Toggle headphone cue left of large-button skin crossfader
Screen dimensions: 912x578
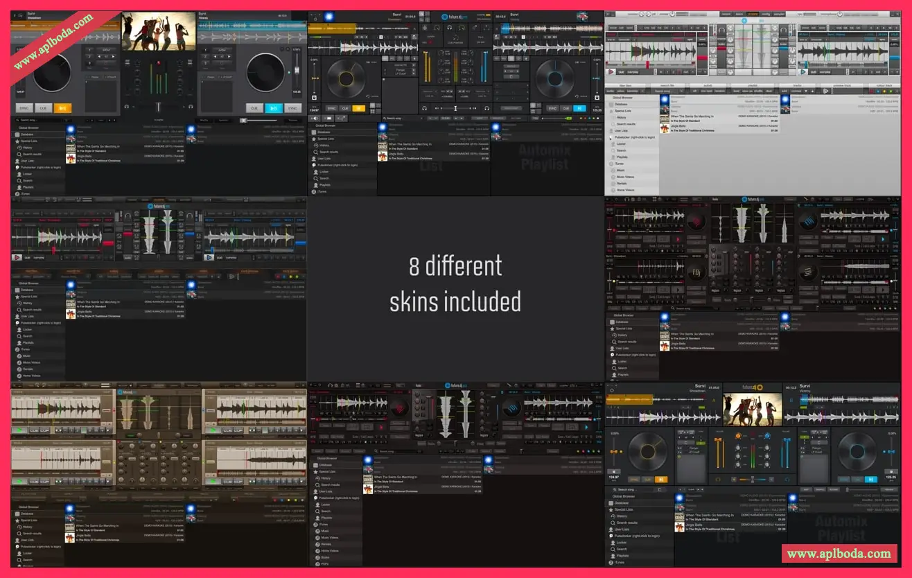click(x=127, y=107)
